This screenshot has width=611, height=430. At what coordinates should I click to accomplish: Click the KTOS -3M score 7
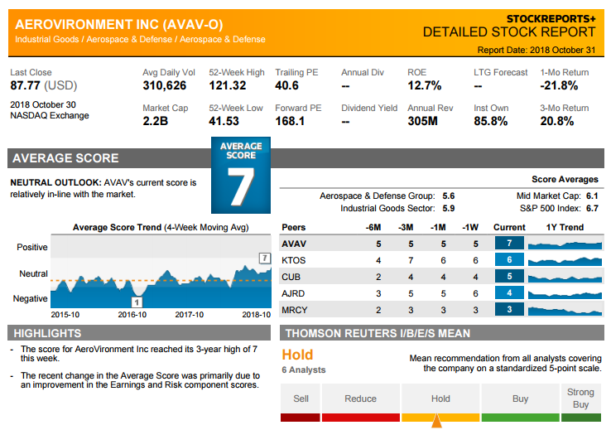[x=411, y=260]
